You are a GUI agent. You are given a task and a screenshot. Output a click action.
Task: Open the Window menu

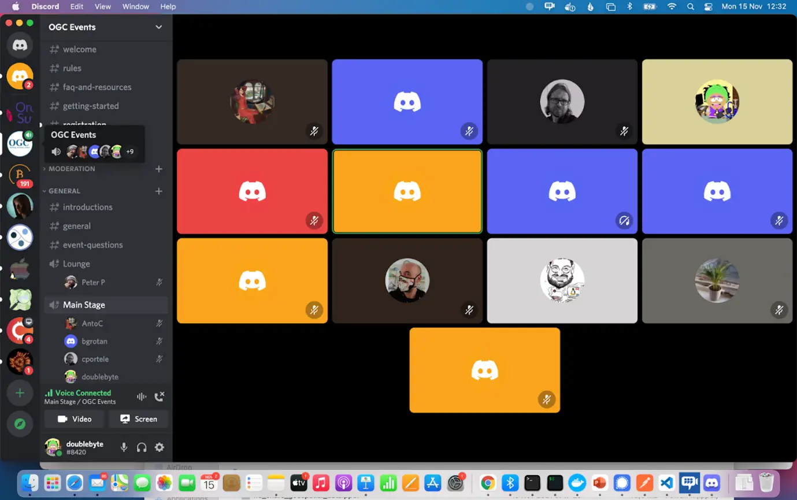coord(135,7)
